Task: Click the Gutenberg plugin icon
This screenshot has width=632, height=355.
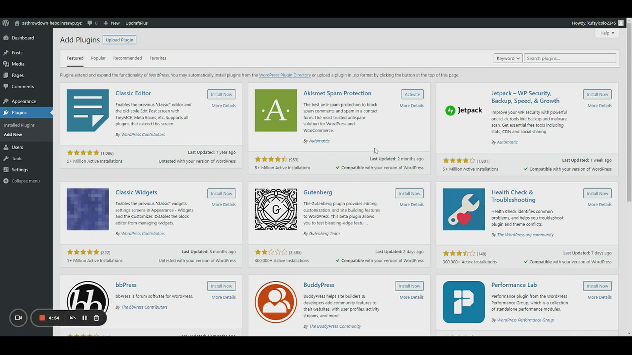Action: click(276, 209)
